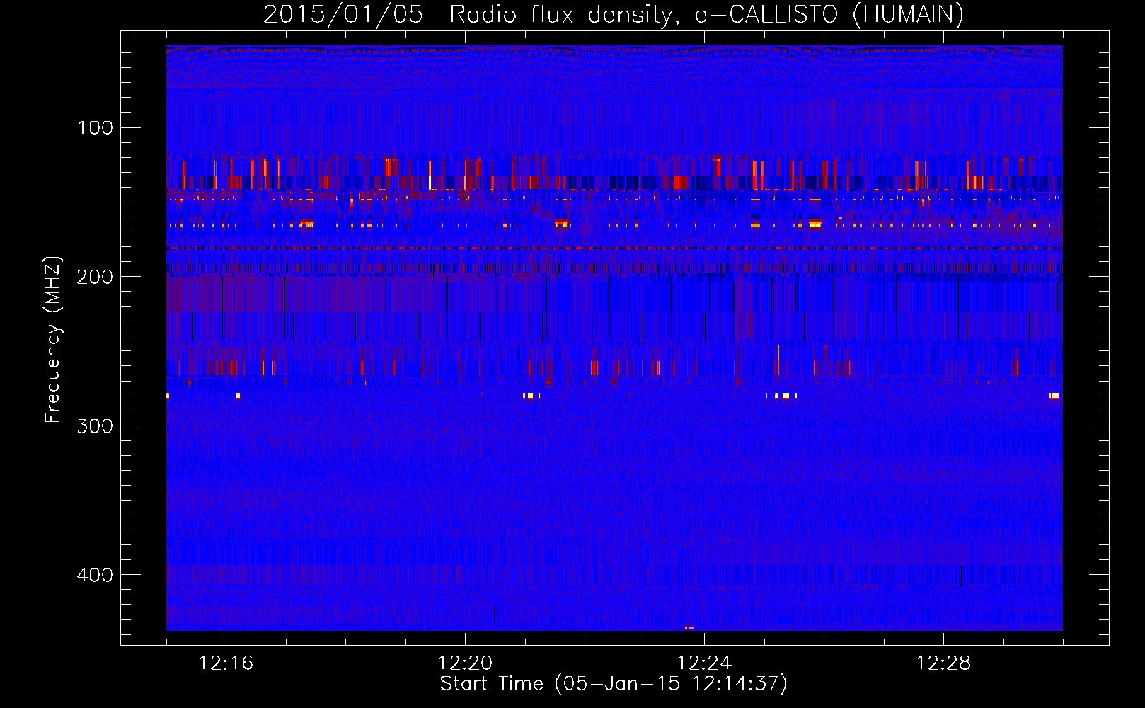Click the 200 frequency tick label
The image size is (1145, 708).
tap(95, 277)
